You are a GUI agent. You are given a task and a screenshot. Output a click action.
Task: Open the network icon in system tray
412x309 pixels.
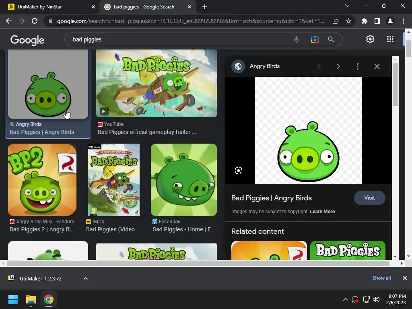click(x=366, y=299)
